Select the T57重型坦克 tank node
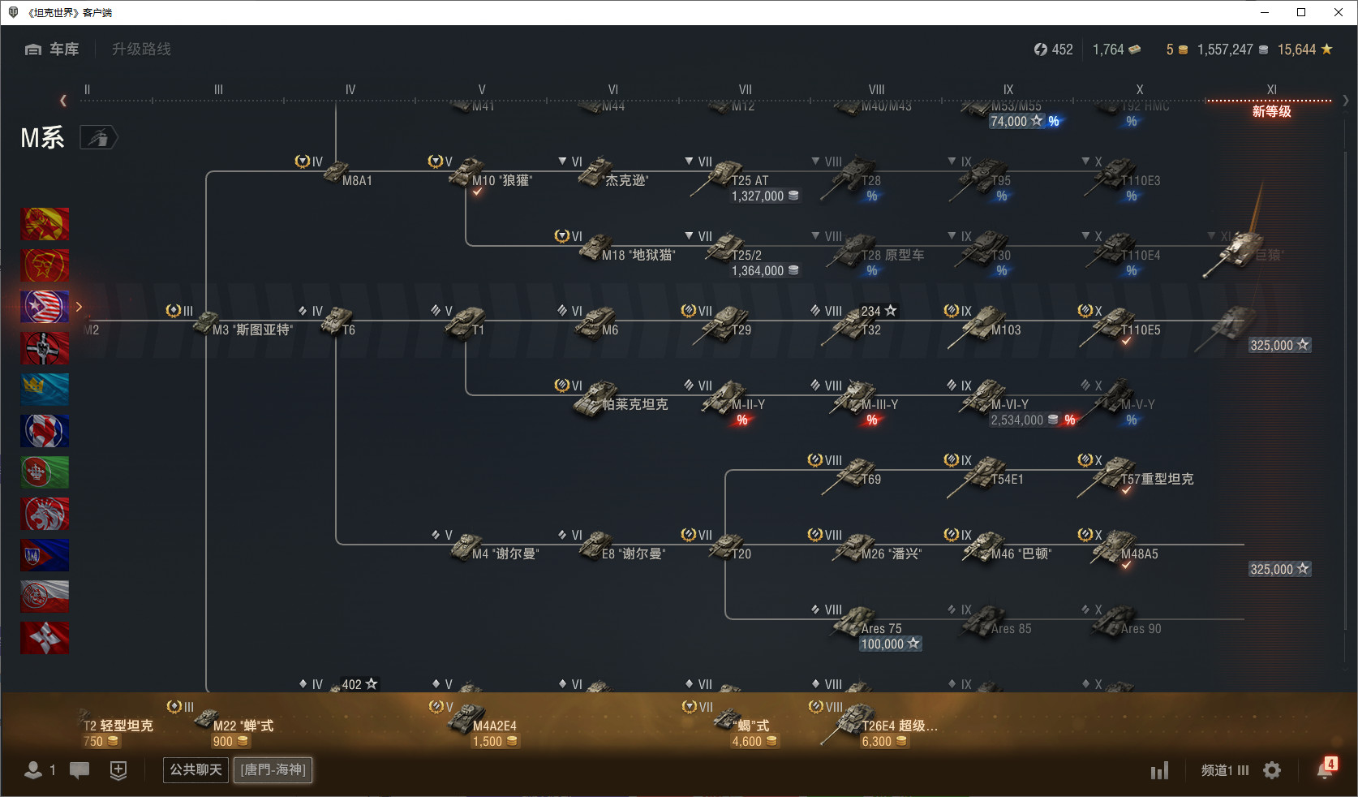1358x797 pixels. pyautogui.click(x=1136, y=474)
